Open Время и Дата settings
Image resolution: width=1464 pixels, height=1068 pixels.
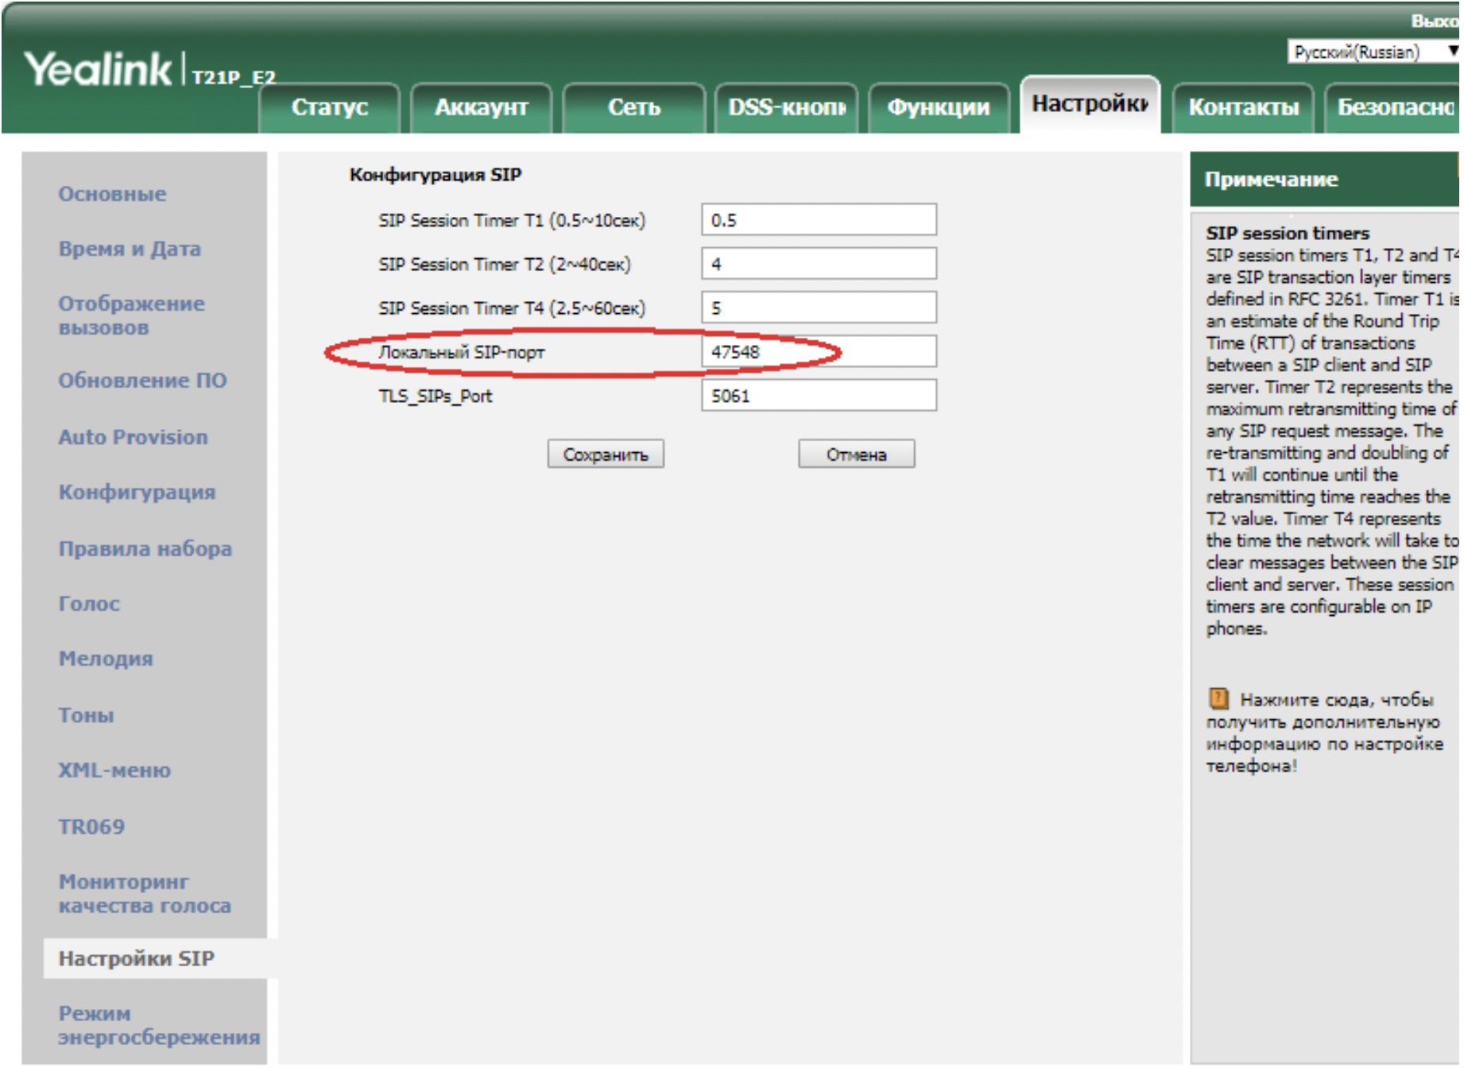click(130, 249)
